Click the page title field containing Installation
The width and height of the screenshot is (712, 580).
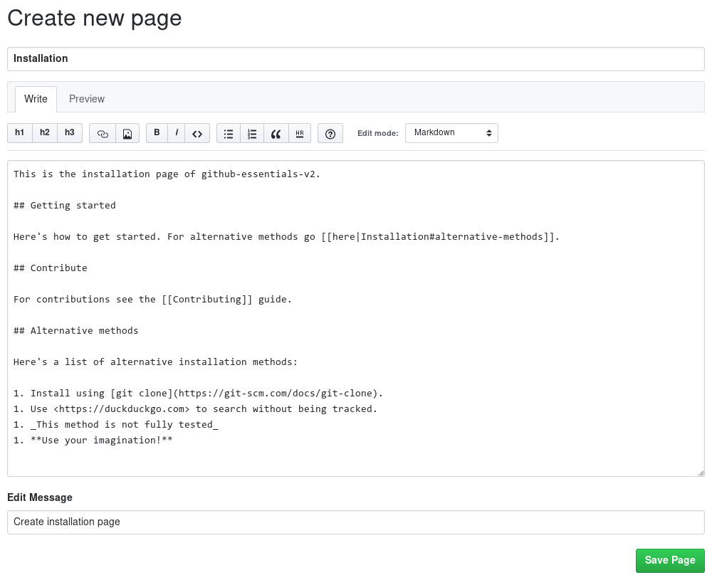356,59
